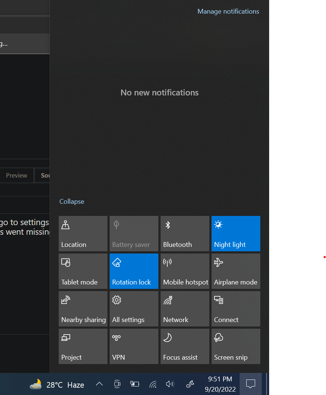The width and height of the screenshot is (326, 395).
Task: Open the Project display tile
Action: click(83, 346)
